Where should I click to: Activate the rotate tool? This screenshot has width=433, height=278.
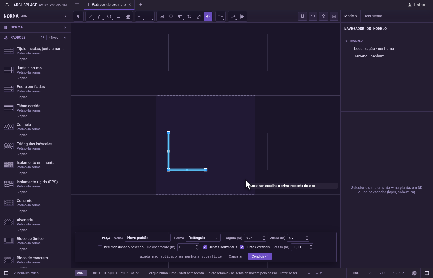(190, 16)
